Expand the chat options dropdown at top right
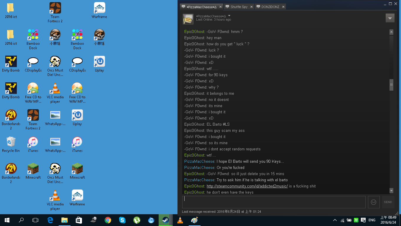401x226 pixels. pyautogui.click(x=390, y=18)
